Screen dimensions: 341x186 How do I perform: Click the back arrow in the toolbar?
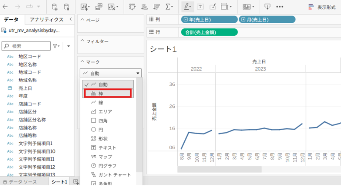point(5,7)
